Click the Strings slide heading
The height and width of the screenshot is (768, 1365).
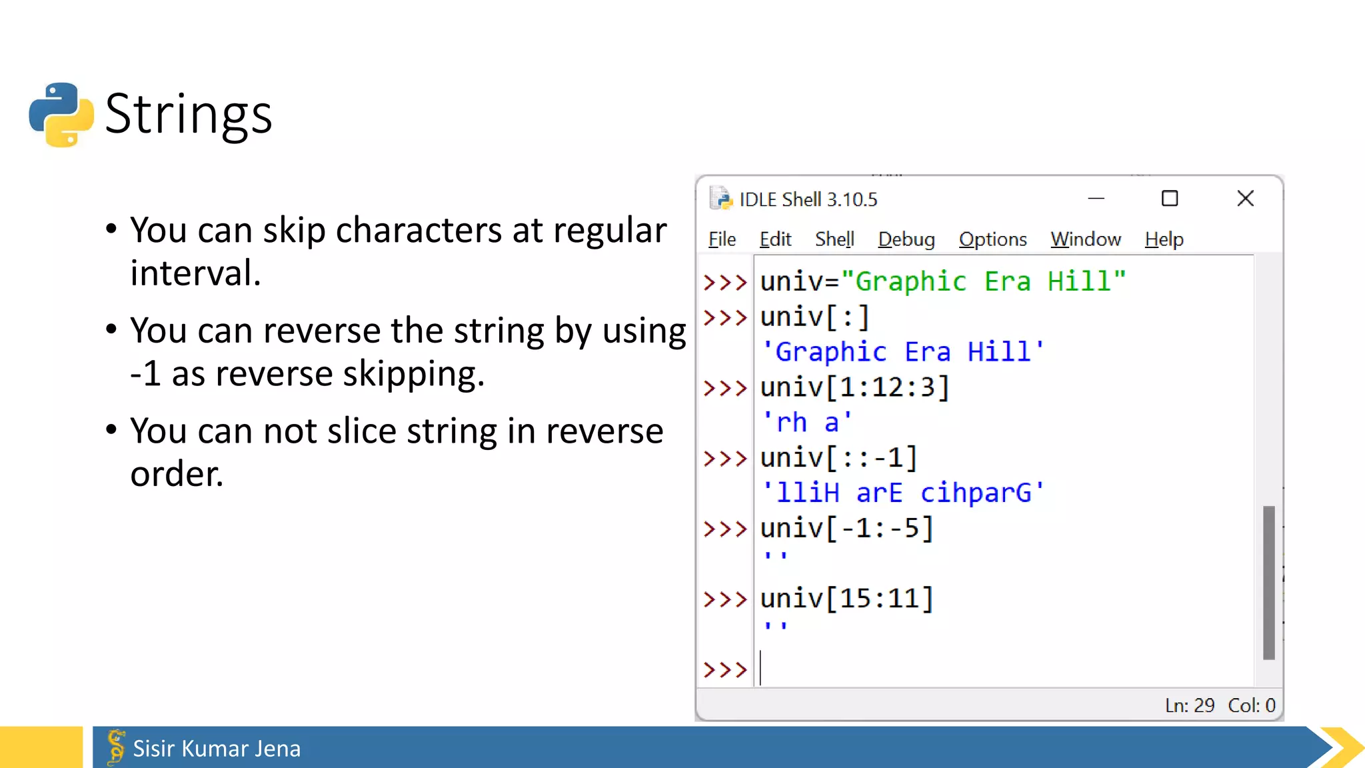[x=189, y=114]
